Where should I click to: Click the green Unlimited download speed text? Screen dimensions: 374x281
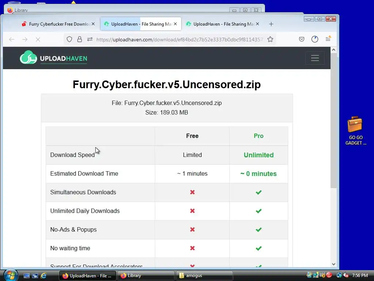[259, 155]
